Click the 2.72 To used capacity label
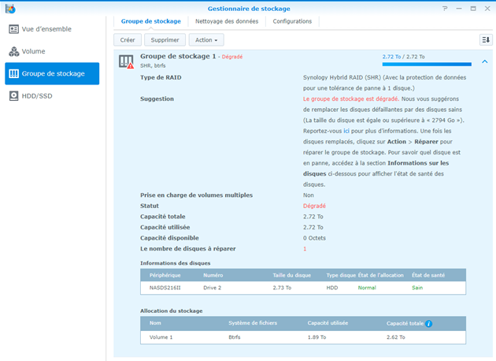Viewport: 496px width, 361px height. tap(391, 57)
